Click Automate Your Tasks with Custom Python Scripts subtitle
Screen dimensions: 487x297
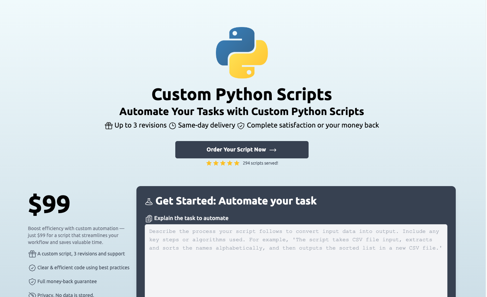pos(242,111)
